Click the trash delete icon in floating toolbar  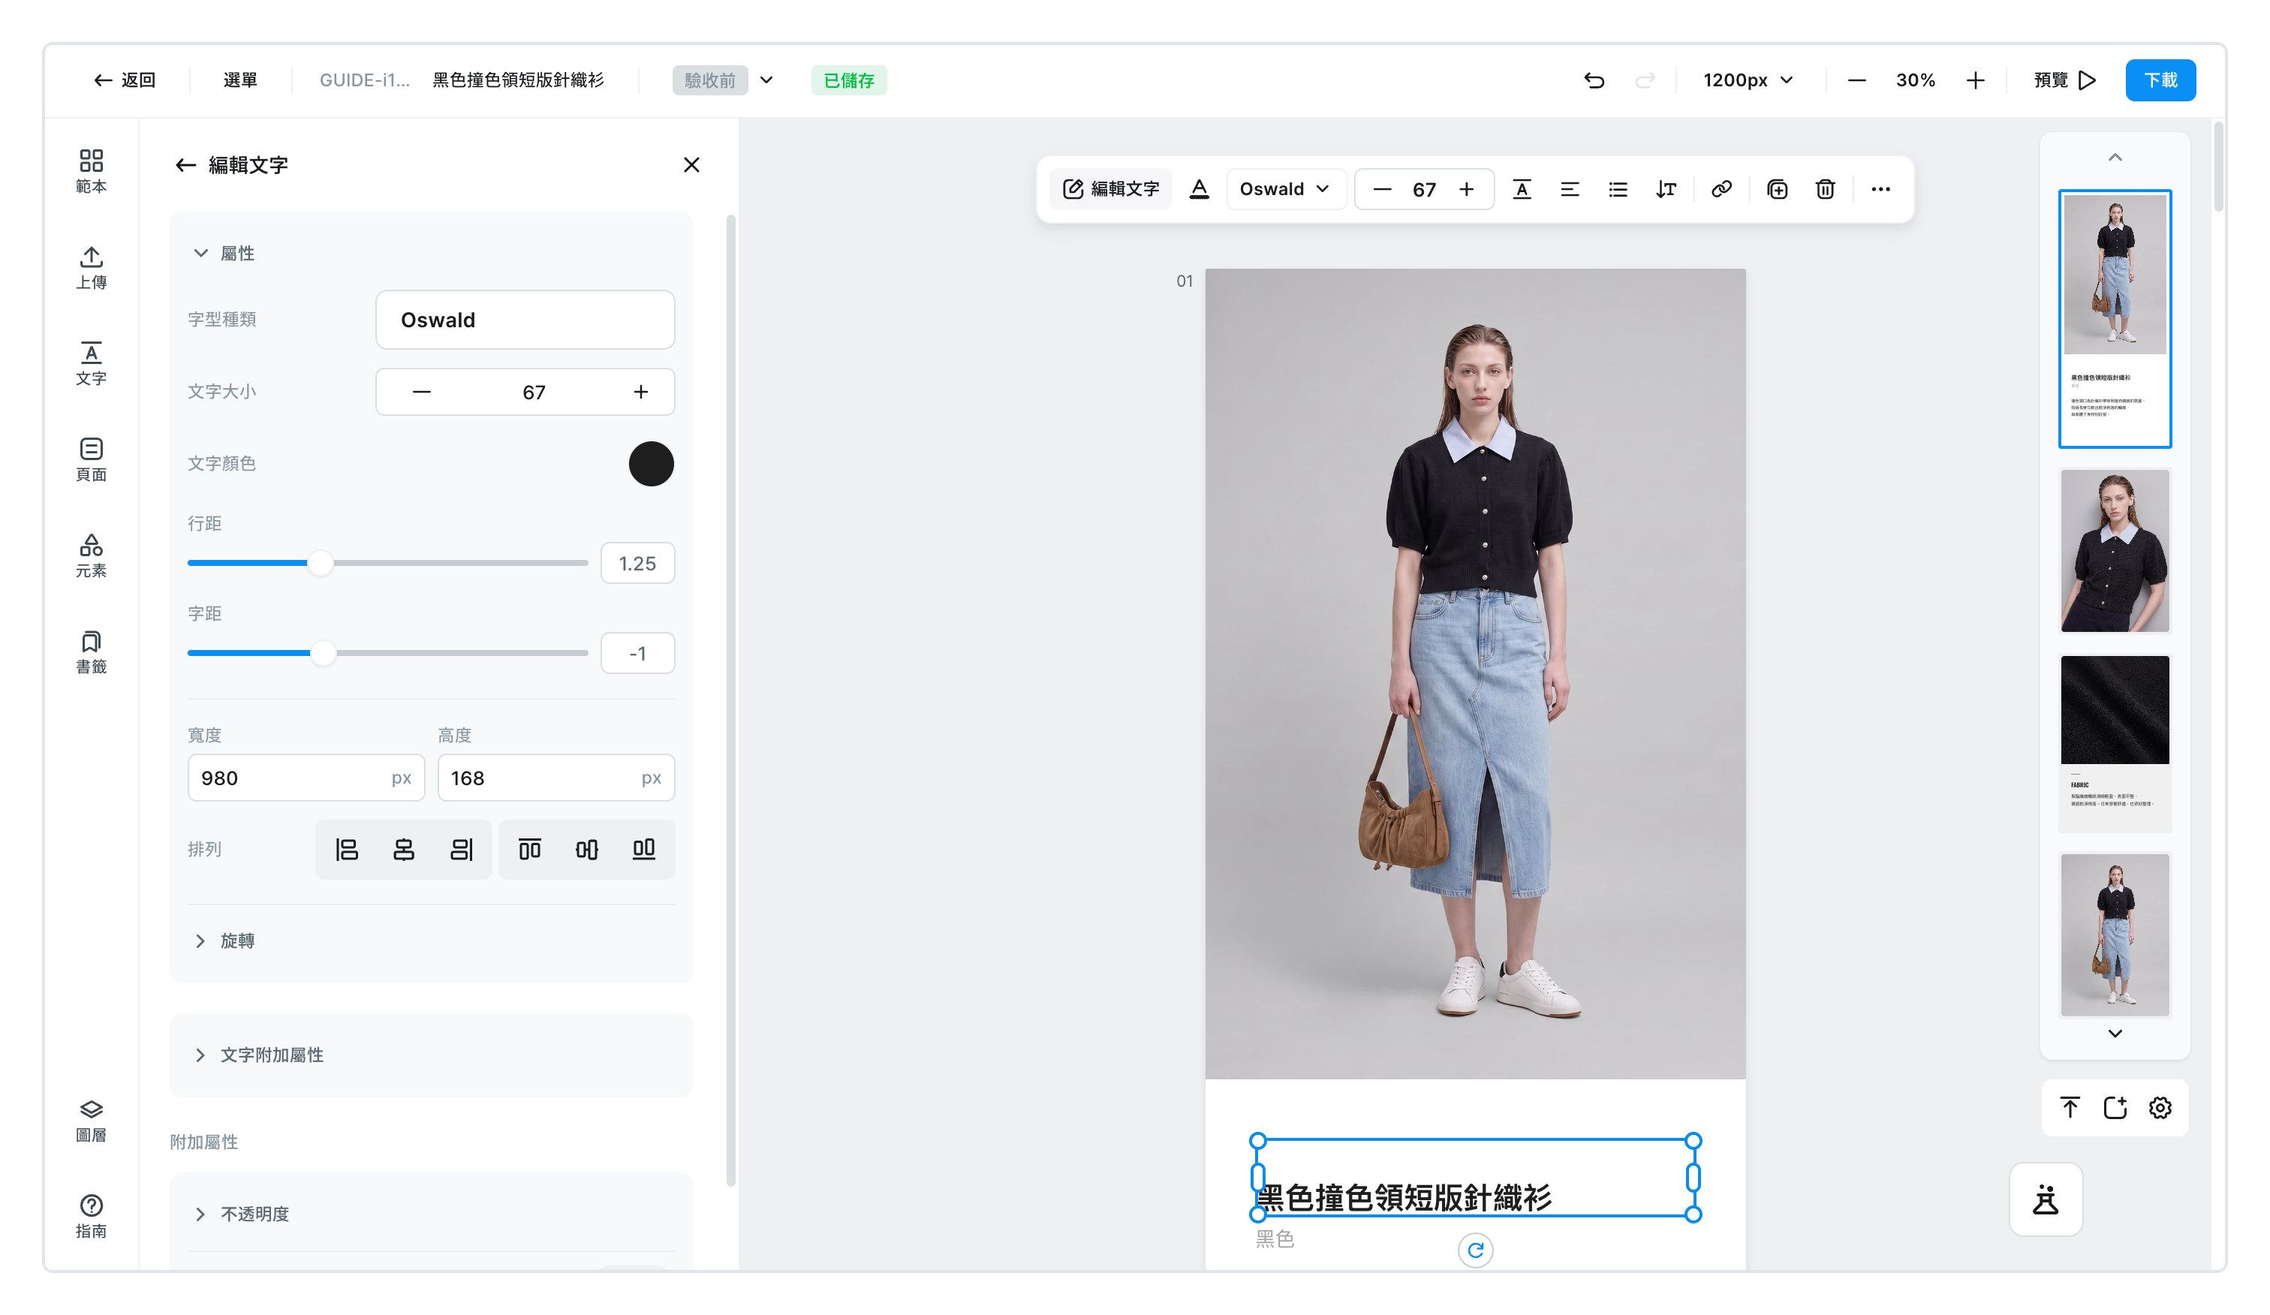pos(1825,189)
